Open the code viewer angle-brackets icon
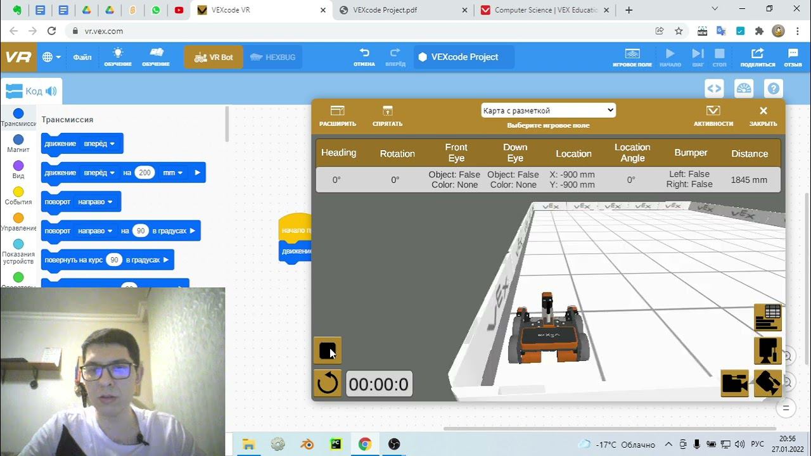The height and width of the screenshot is (456, 811). tap(714, 89)
